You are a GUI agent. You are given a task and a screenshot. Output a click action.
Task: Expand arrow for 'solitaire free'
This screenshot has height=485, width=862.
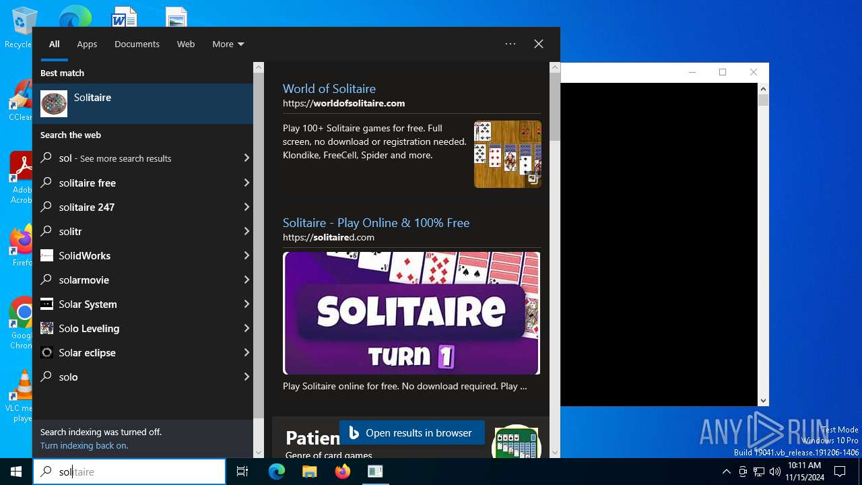click(x=246, y=183)
